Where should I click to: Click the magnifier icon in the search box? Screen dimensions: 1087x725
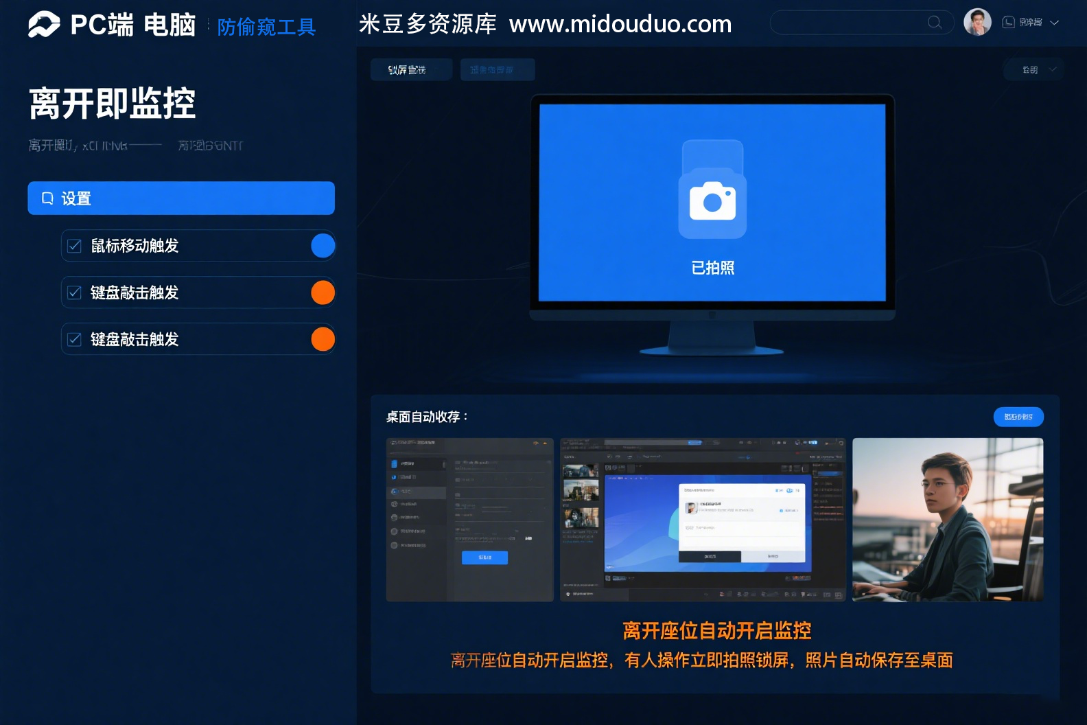click(934, 23)
